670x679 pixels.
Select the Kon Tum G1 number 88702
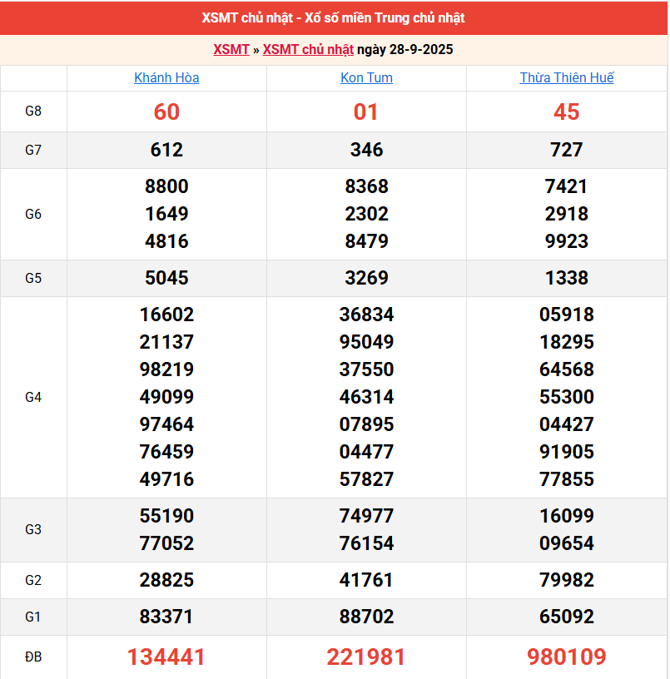click(366, 617)
